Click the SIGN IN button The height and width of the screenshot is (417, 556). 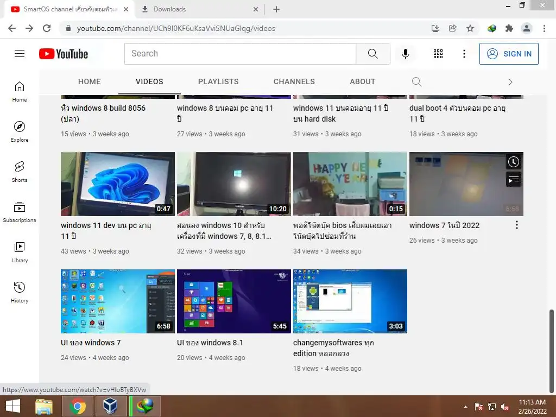click(509, 54)
